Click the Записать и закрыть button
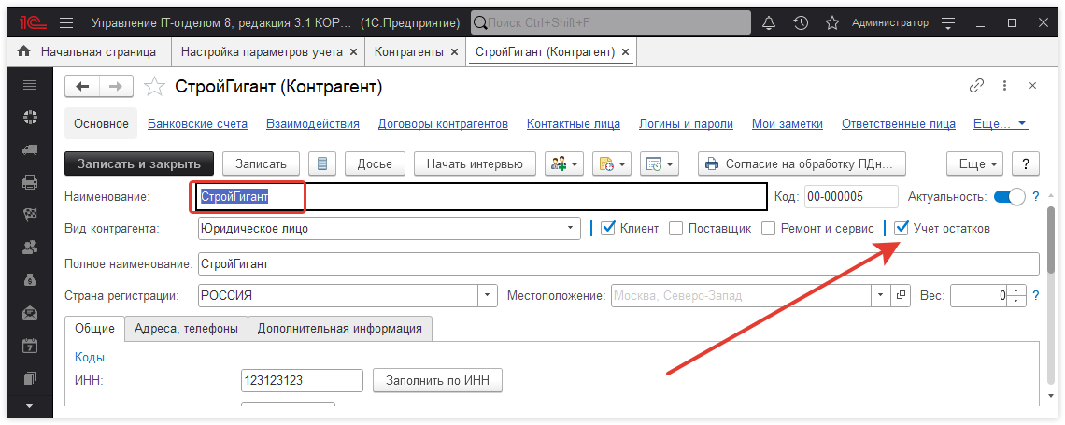Image resolution: width=1065 pixels, height=425 pixels. [x=139, y=163]
